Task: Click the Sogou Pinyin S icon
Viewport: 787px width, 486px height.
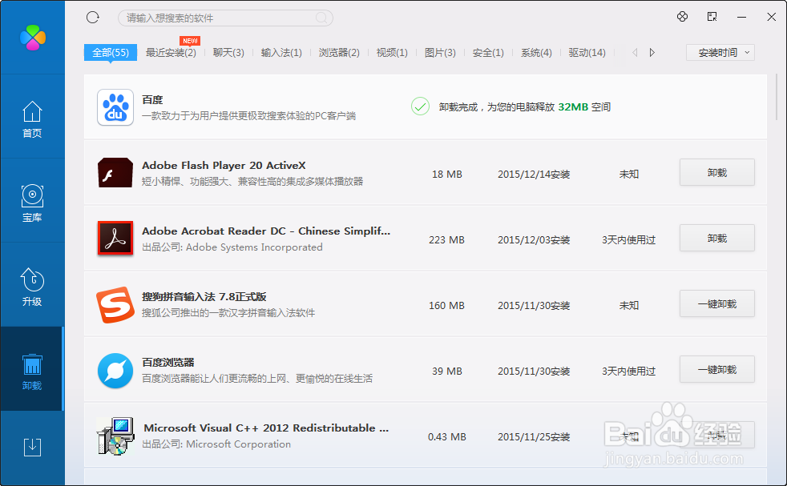Action: point(115,304)
